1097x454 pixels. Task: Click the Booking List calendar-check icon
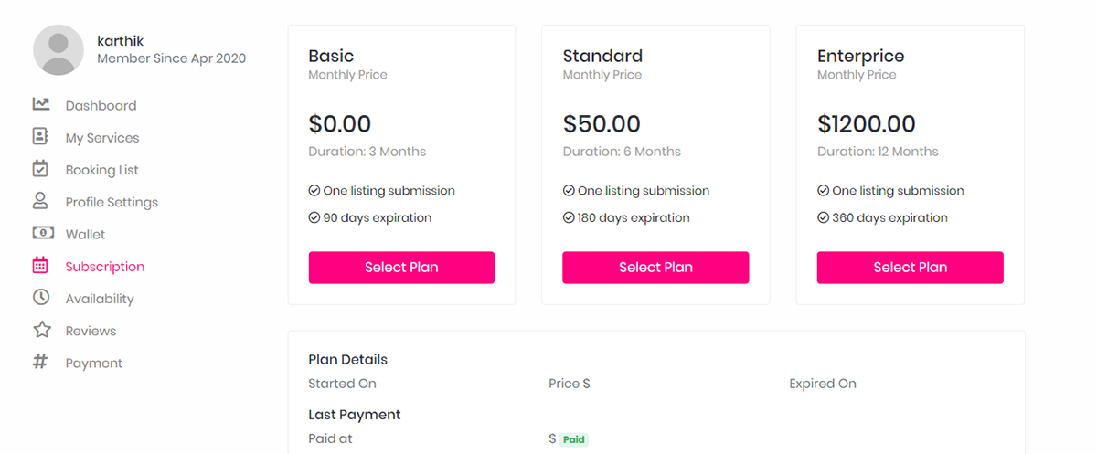(40, 168)
